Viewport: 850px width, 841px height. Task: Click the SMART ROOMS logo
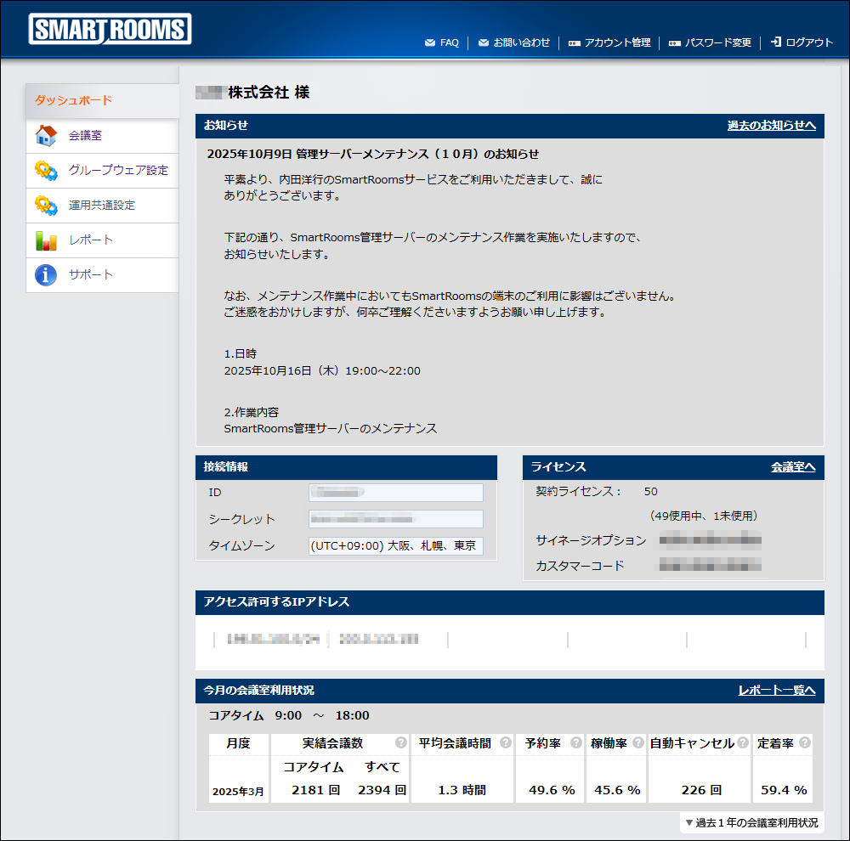click(110, 30)
